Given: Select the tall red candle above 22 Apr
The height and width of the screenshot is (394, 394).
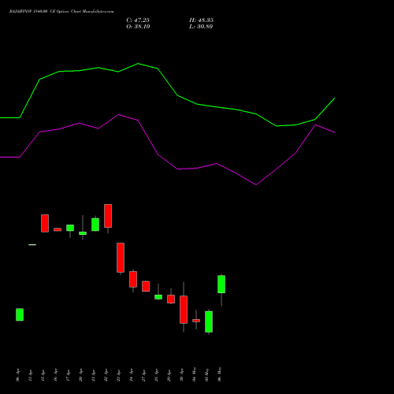Looking at the screenshot, I should pyautogui.click(x=108, y=216).
